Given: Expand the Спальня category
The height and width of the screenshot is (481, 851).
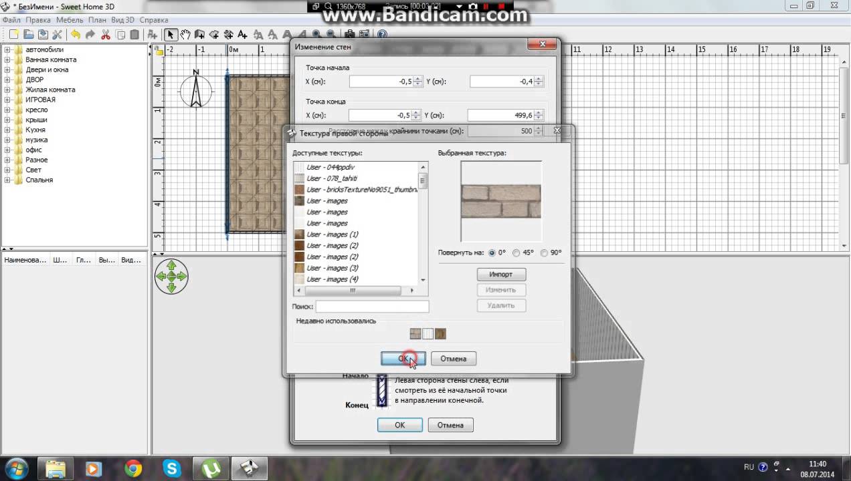Looking at the screenshot, I should [x=7, y=180].
